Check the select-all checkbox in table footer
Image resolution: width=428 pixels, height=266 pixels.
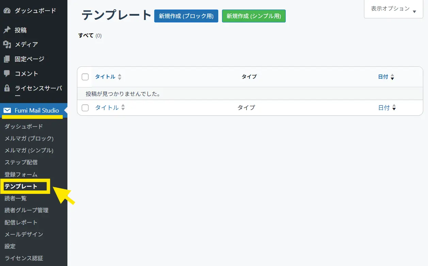pyautogui.click(x=85, y=108)
